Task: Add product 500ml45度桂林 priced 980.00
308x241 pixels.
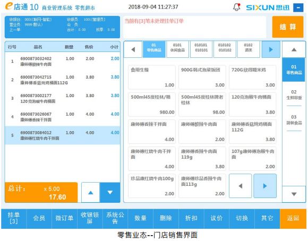Action: (152, 105)
